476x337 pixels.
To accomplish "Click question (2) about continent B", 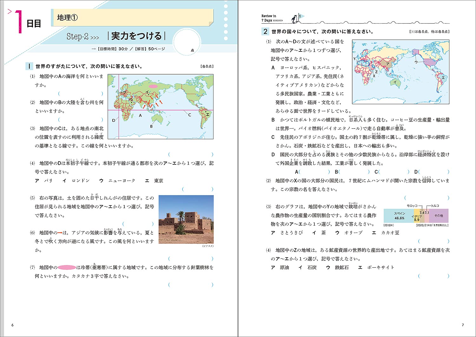I will click(x=67, y=107).
